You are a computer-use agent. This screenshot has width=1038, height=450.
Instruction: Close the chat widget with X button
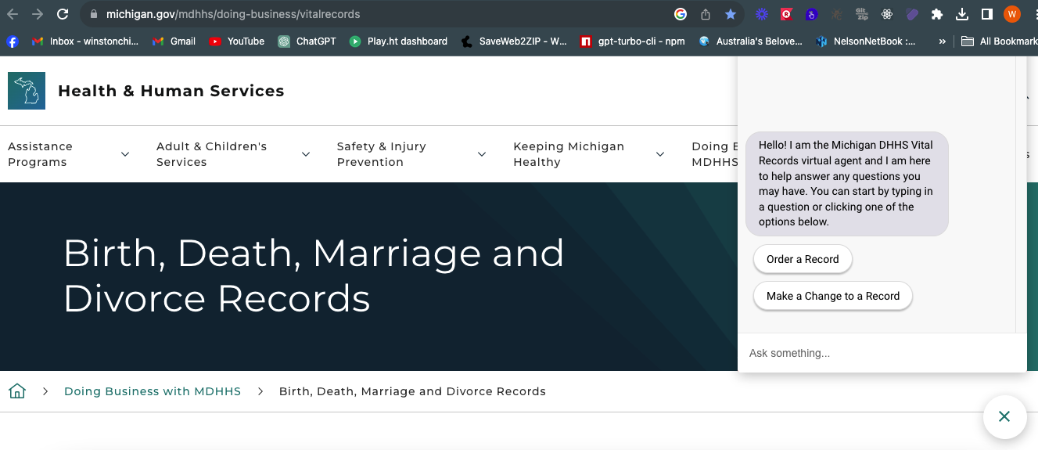1004,417
